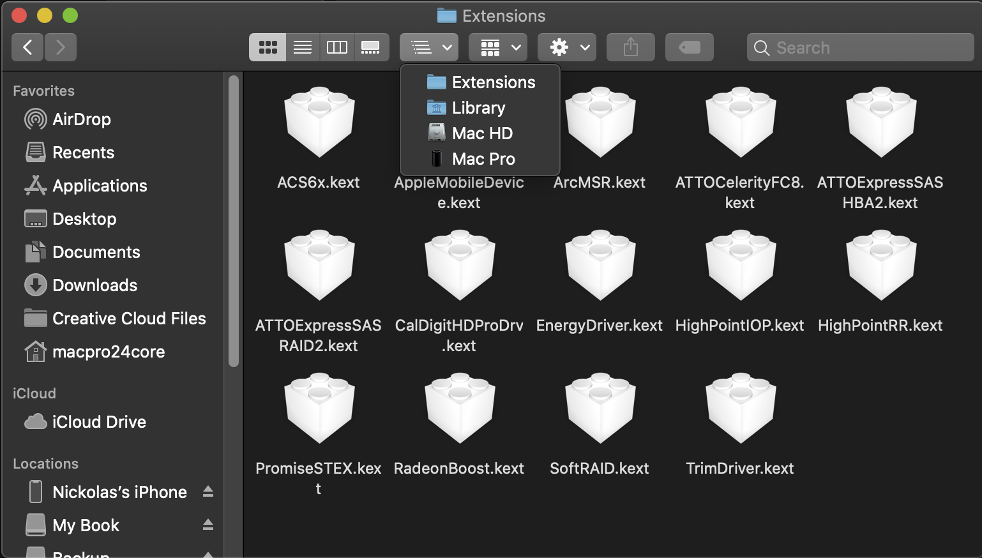This screenshot has height=558, width=982.
Task: Select the EnergyDriver.kext file
Action: 600,282
